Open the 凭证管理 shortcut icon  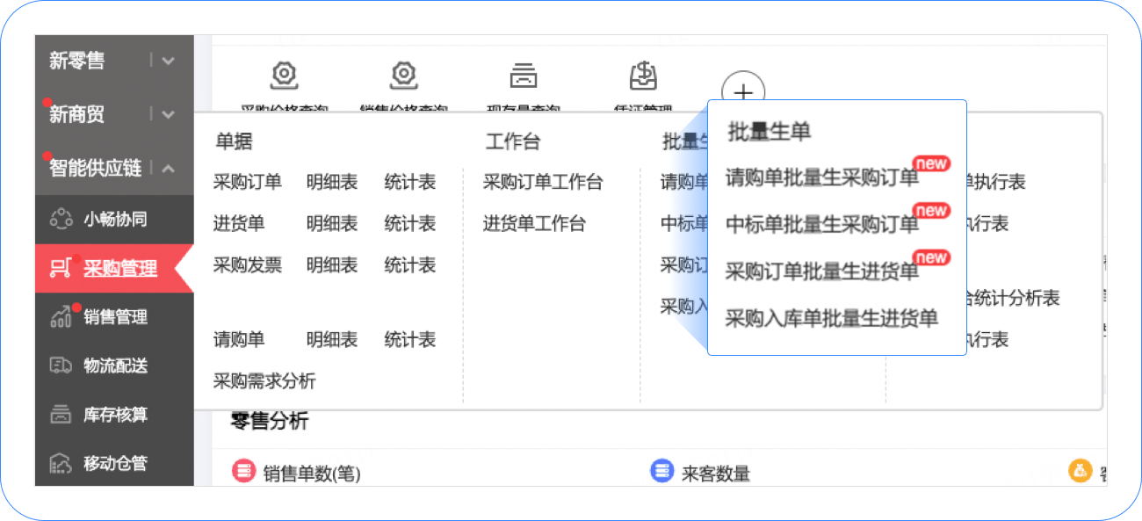(x=644, y=76)
